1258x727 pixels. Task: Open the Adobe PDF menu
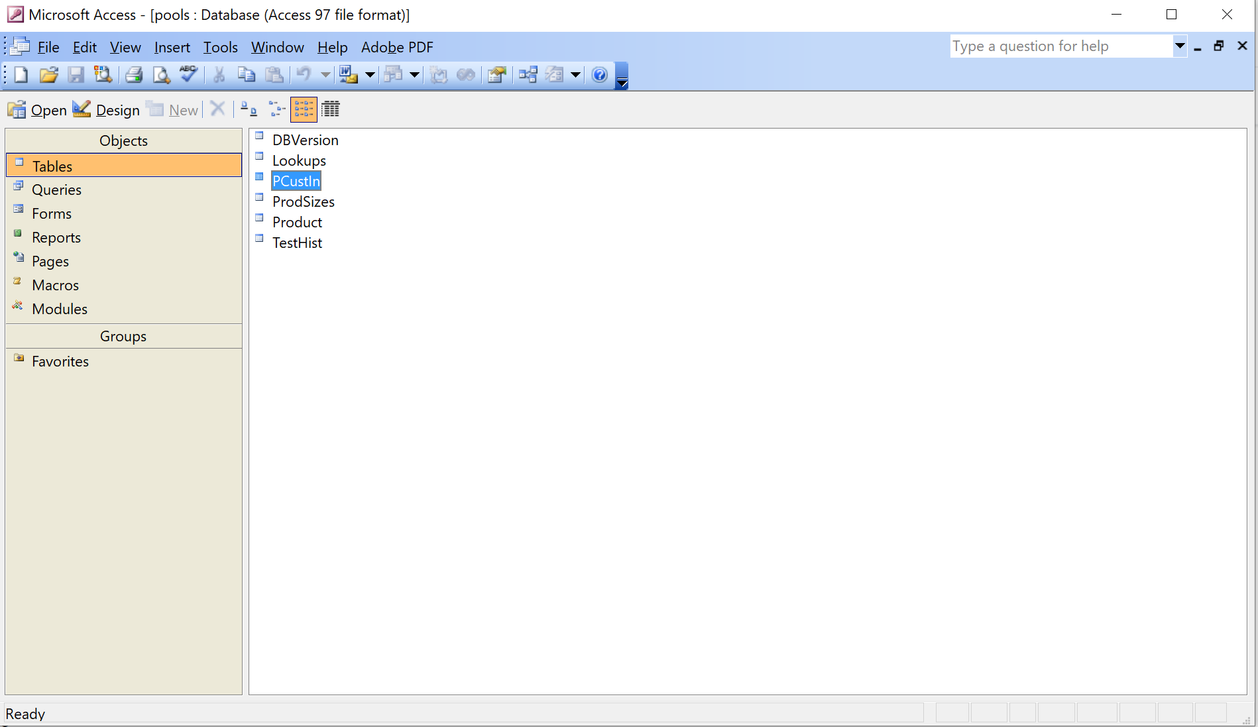397,47
